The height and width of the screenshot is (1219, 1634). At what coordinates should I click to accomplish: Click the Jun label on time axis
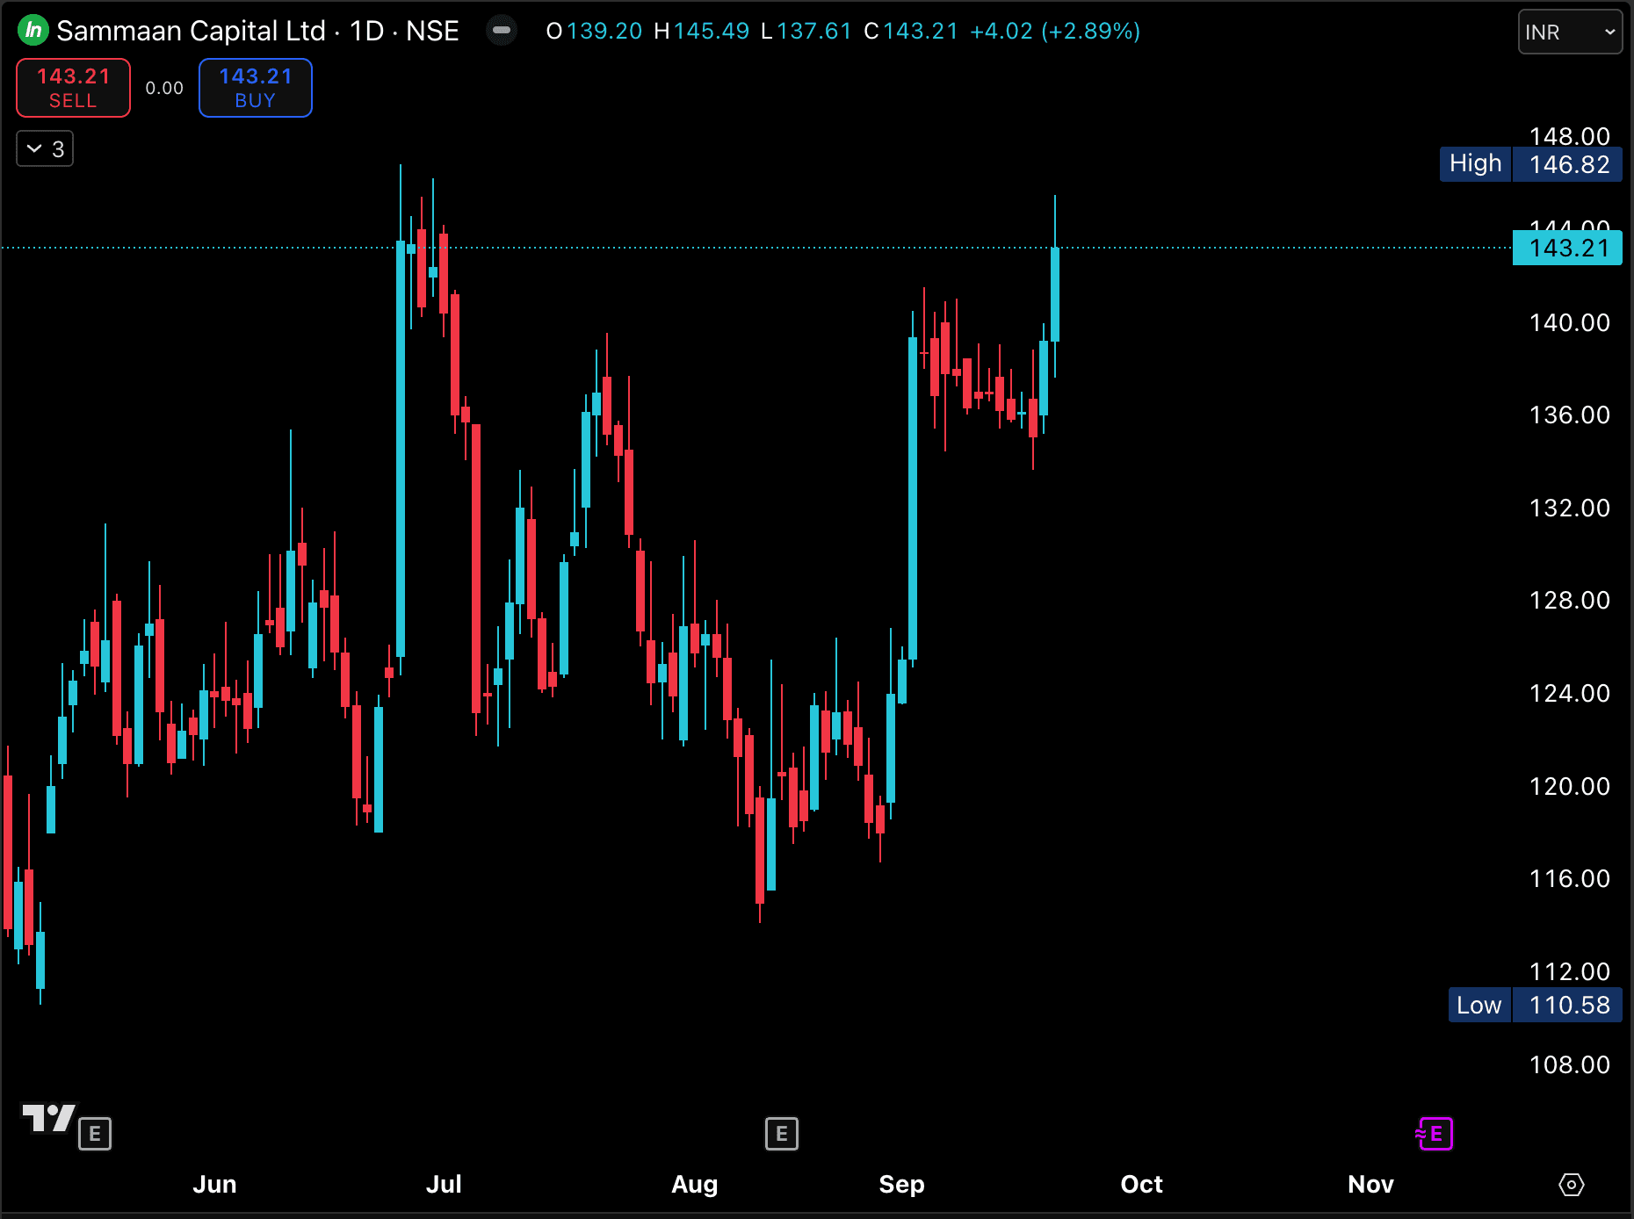(214, 1184)
